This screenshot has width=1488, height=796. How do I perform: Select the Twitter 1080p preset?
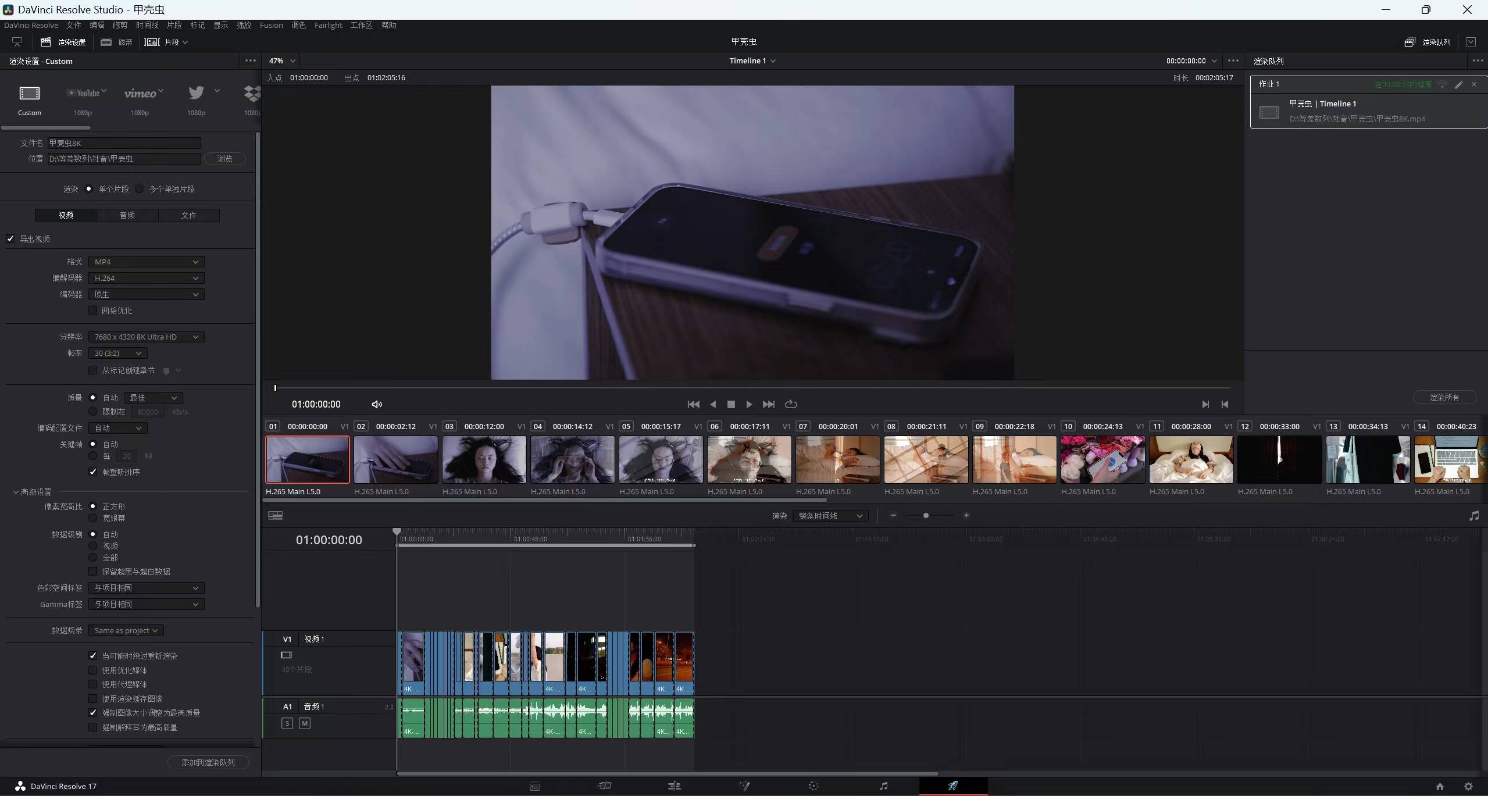click(197, 92)
